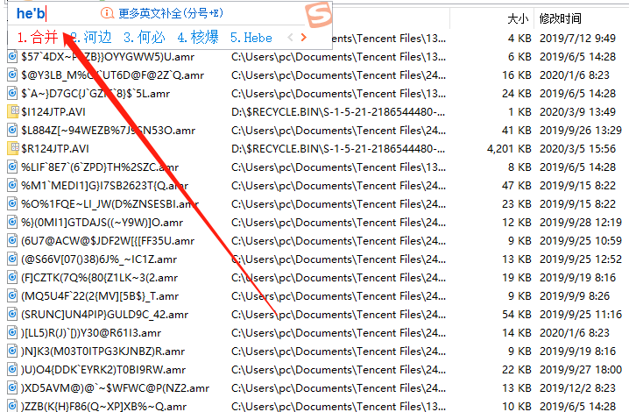Image resolution: width=636 pixels, height=412 pixels.
Task: Select the $I124JTP.AVI file icon
Action: click(13, 111)
